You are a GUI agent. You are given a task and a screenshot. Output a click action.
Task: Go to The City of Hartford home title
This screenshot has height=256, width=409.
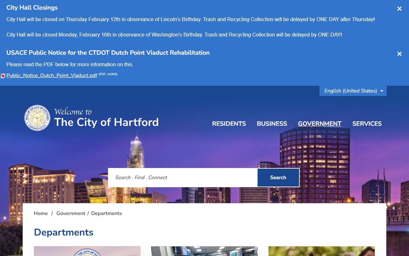[106, 122]
